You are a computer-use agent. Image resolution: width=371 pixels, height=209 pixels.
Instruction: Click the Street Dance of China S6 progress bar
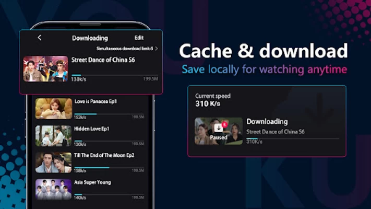tap(115, 75)
